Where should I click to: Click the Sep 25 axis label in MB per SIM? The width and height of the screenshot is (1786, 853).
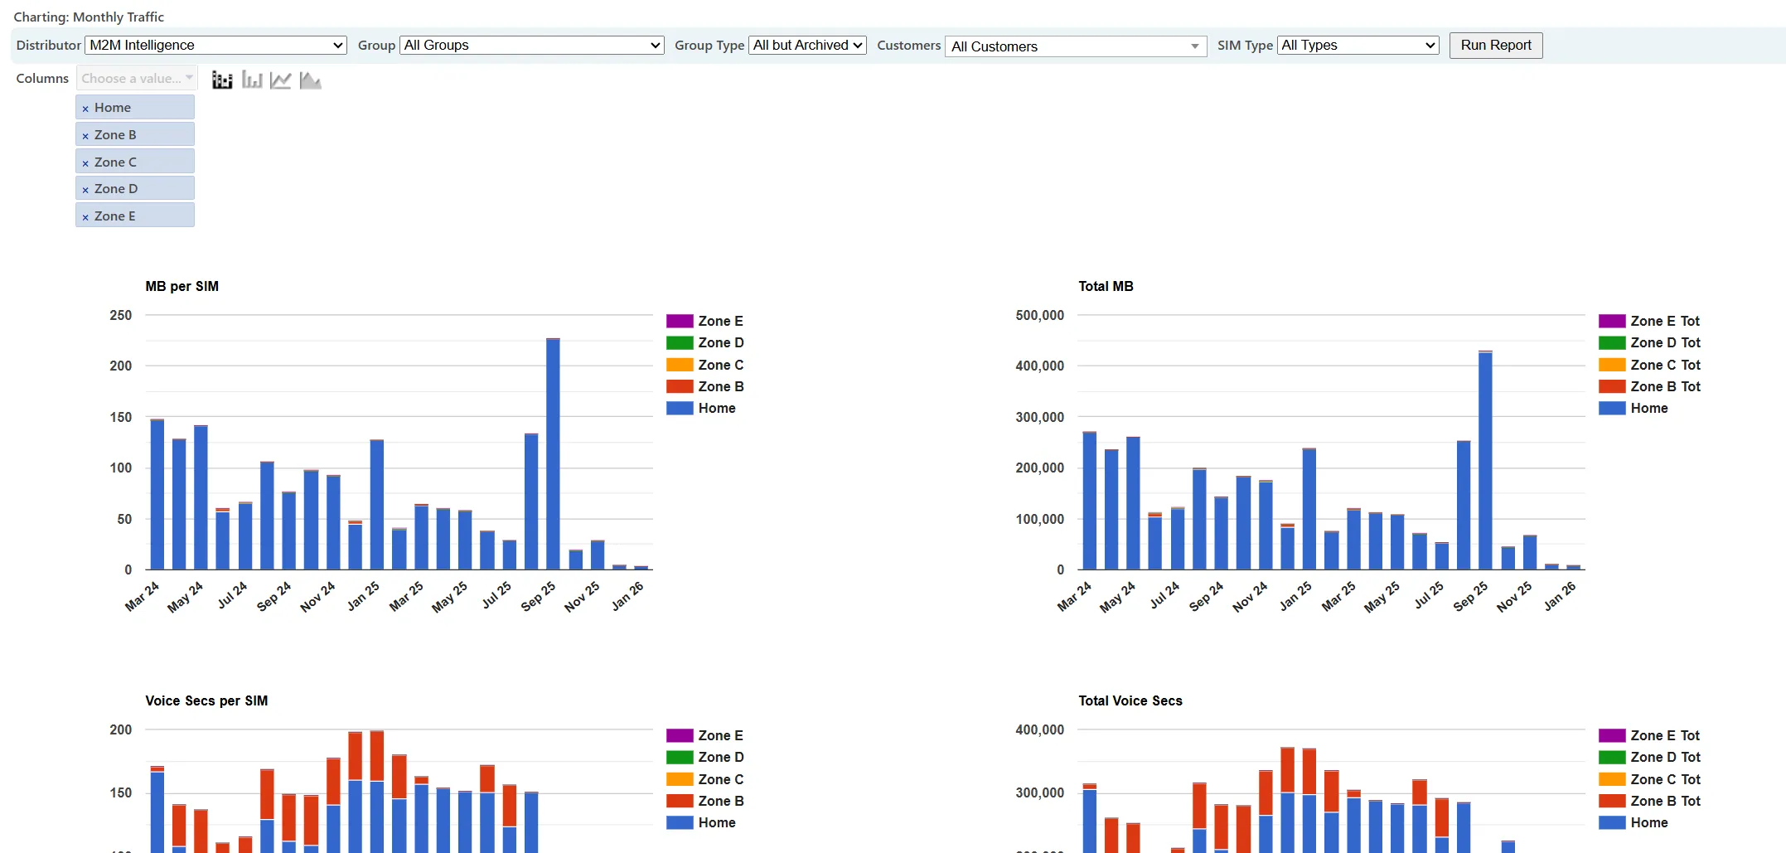539,597
